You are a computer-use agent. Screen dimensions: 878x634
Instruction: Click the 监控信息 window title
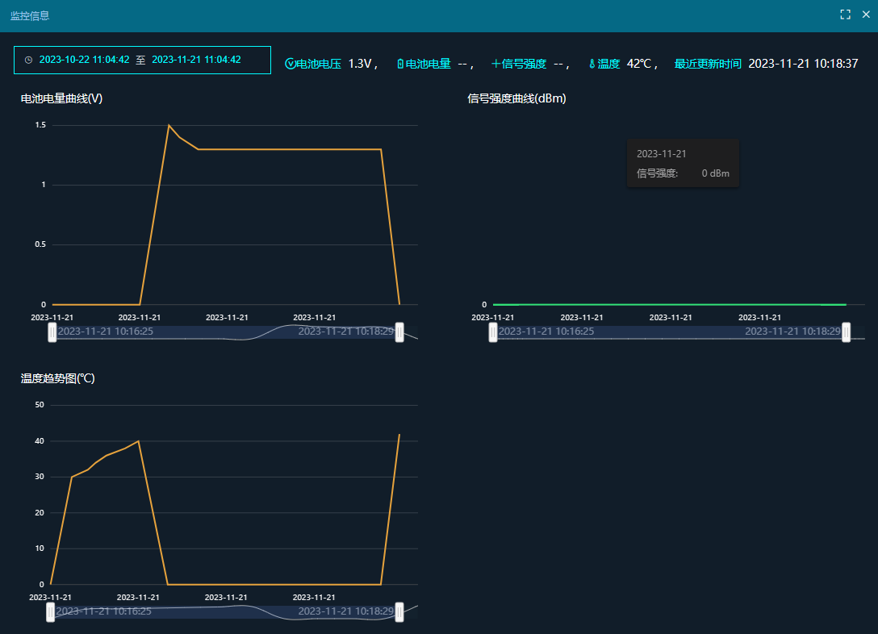pyautogui.click(x=30, y=15)
